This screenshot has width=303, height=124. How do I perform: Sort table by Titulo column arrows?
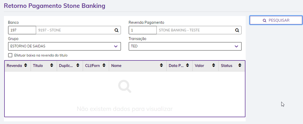(x=52, y=66)
